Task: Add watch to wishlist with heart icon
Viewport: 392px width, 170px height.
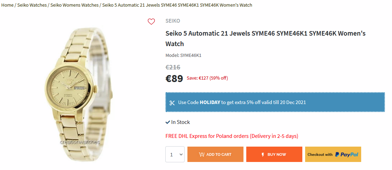Action: click(x=151, y=22)
